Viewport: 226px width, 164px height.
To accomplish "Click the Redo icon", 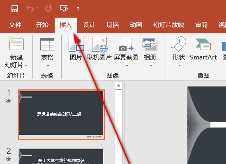I will pos(48,9).
